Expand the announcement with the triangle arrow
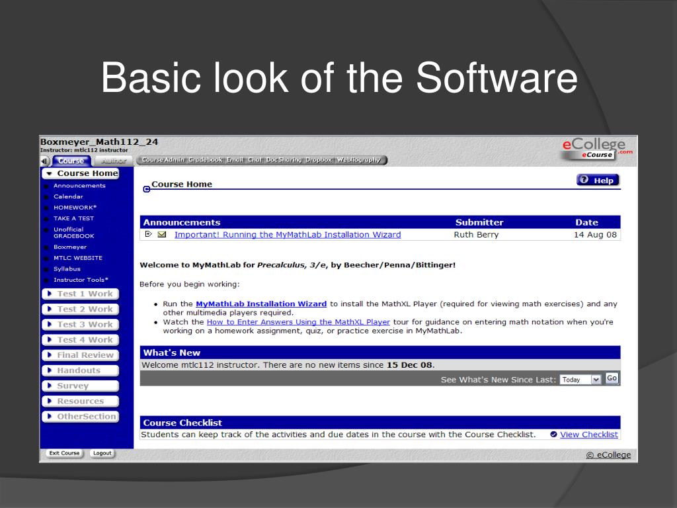The width and height of the screenshot is (677, 508). 149,234
